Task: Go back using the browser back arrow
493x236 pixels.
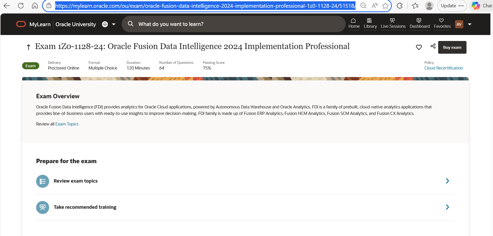Action: coord(7,6)
